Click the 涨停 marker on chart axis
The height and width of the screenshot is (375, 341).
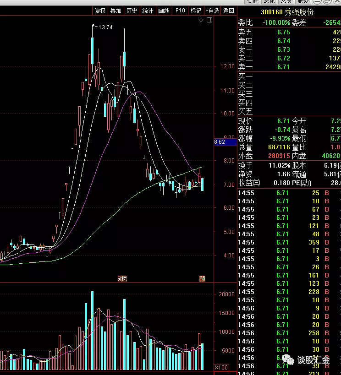pos(122,278)
